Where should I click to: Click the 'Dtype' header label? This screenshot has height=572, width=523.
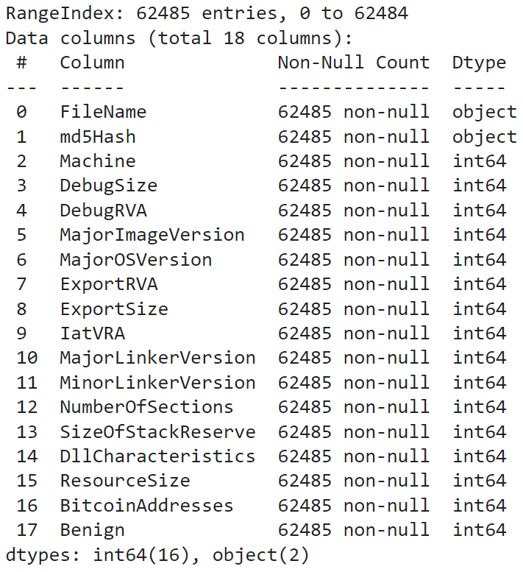coord(479,63)
